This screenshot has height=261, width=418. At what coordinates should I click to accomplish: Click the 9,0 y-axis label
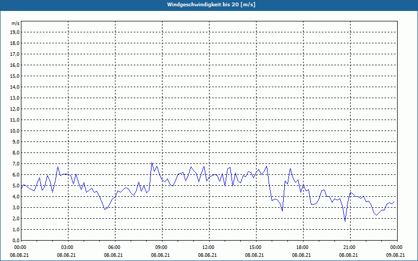click(x=16, y=141)
